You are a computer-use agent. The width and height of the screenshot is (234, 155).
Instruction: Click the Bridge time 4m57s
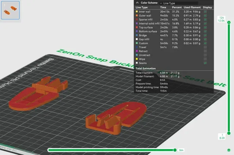[164, 35]
